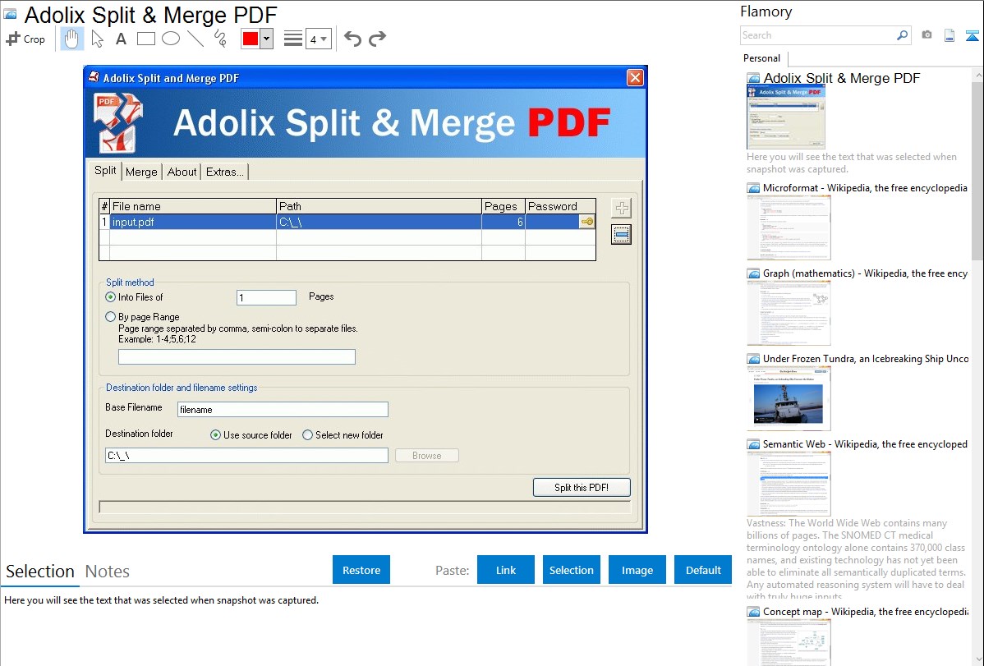Open the Semantic Web snapshot thumbnail

click(789, 484)
